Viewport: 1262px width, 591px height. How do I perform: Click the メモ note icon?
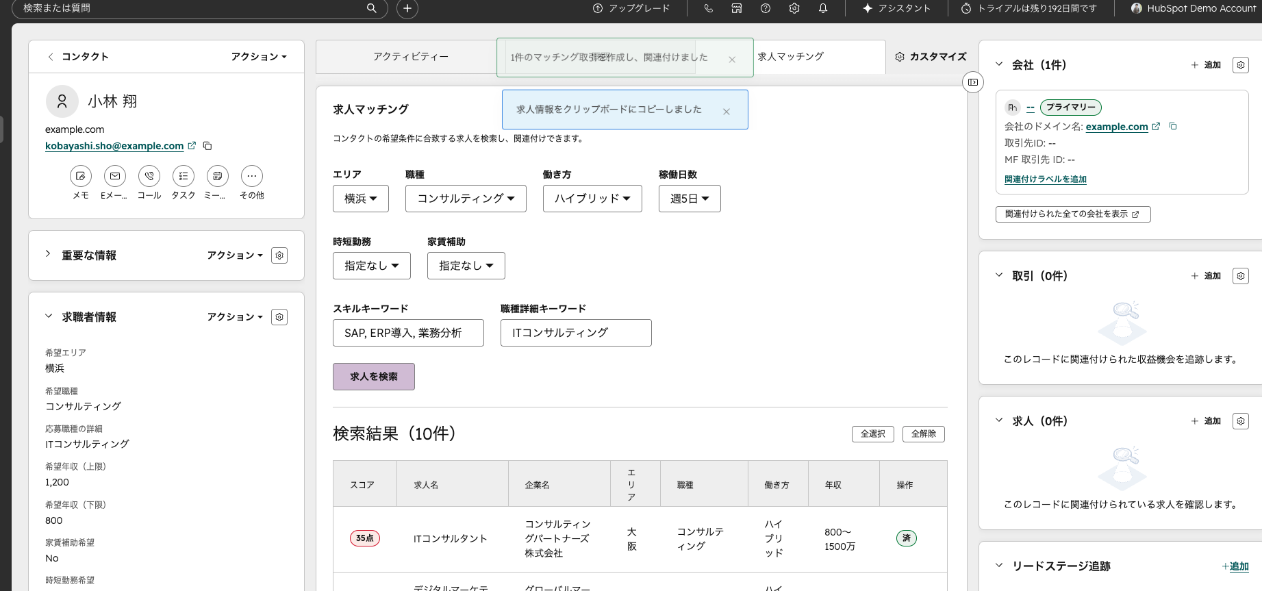(x=81, y=176)
